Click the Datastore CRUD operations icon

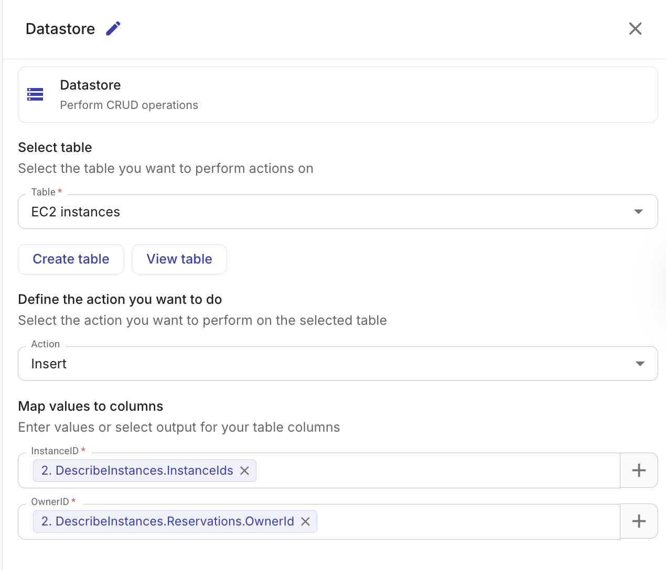pos(35,94)
